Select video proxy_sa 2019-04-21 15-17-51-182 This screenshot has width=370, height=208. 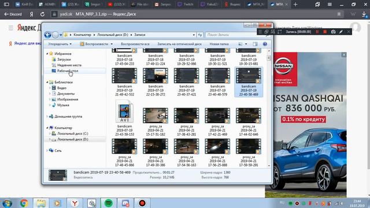156,122
